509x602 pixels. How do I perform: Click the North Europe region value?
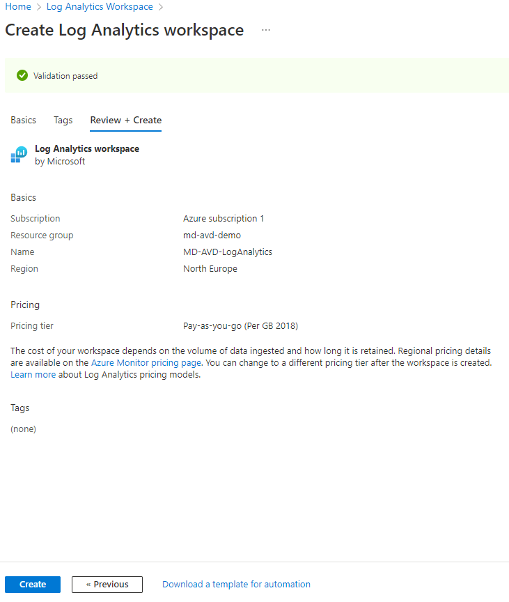210,269
